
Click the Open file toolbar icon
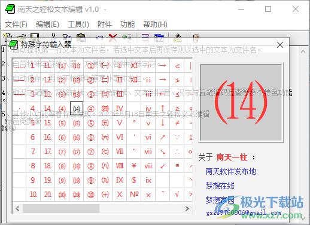pos(21,38)
